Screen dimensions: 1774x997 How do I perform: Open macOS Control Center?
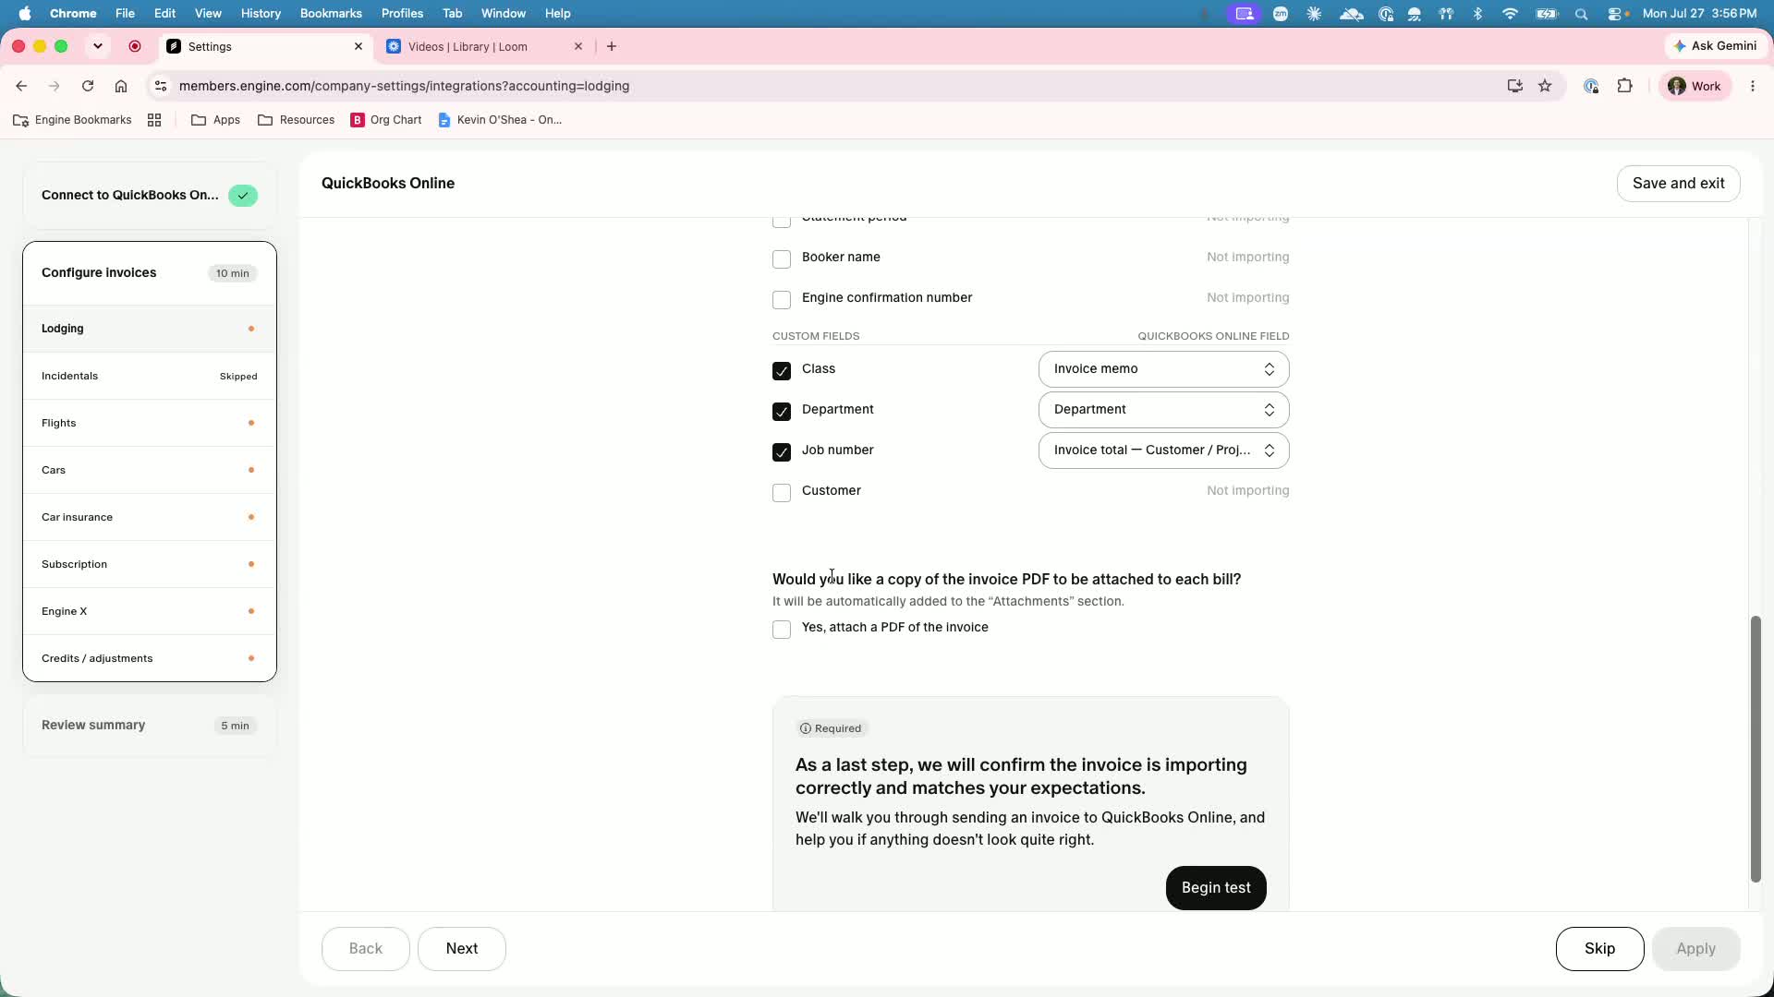pos(1616,14)
